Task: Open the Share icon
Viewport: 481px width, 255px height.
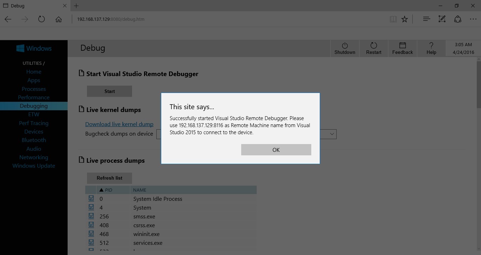Action: click(x=457, y=19)
